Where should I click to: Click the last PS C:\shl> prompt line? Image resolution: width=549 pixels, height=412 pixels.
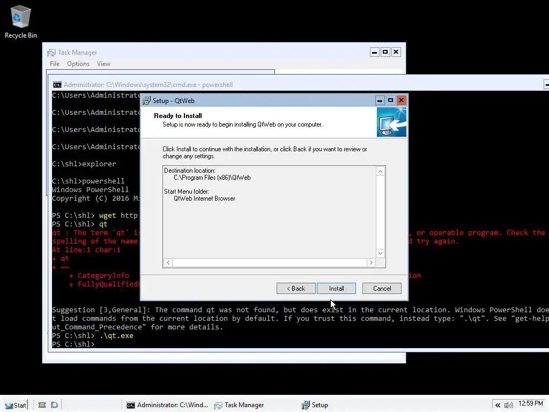click(x=73, y=344)
